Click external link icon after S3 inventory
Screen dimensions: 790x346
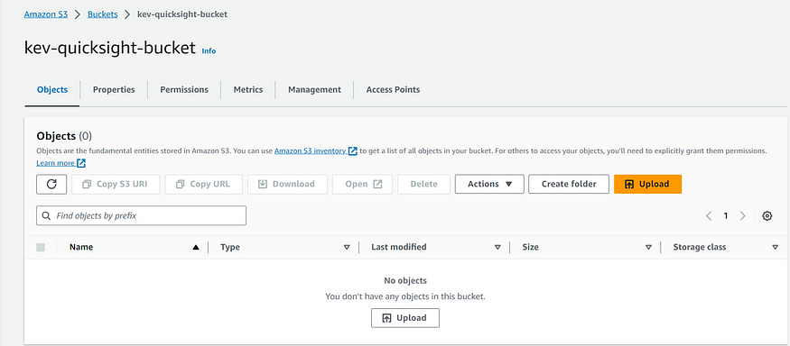pos(353,150)
